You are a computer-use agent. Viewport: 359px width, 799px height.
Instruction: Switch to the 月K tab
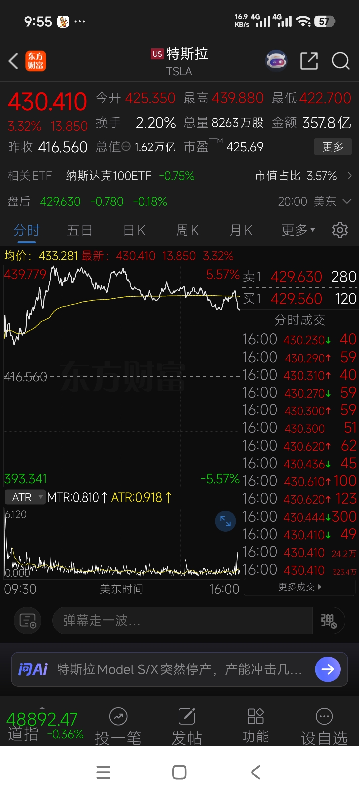pos(241,230)
